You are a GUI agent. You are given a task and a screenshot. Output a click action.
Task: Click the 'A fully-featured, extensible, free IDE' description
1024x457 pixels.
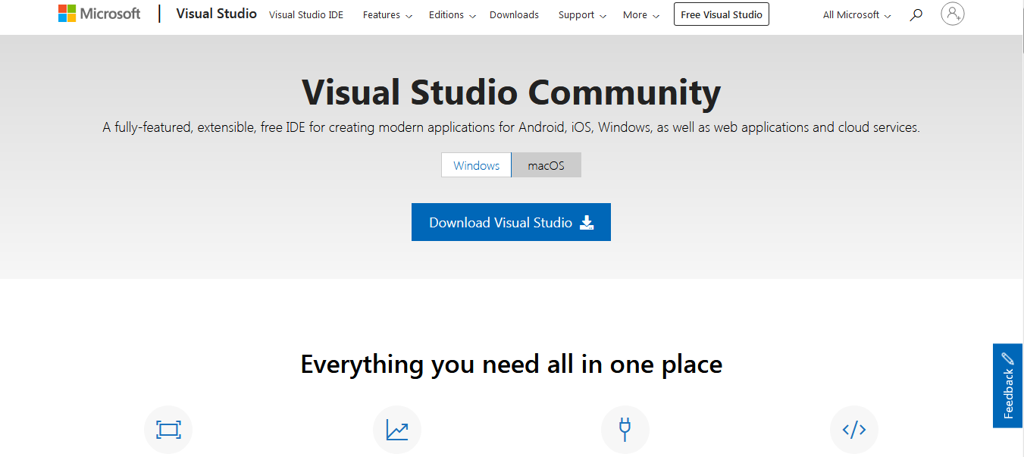pos(512,127)
